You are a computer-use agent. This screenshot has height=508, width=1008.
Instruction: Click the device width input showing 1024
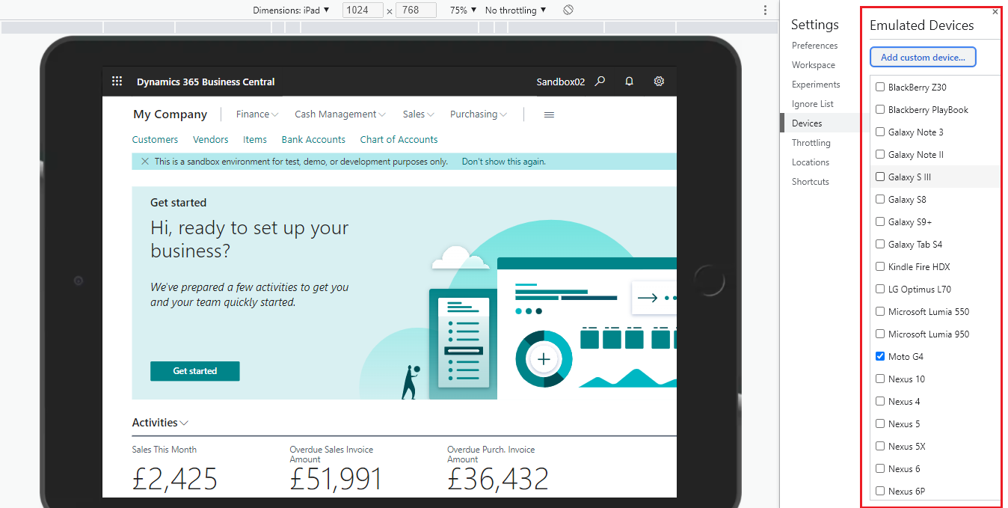363,10
